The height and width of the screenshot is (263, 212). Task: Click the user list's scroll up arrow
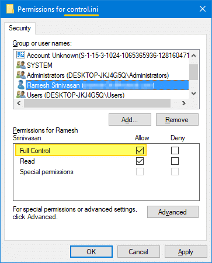tap(193, 56)
